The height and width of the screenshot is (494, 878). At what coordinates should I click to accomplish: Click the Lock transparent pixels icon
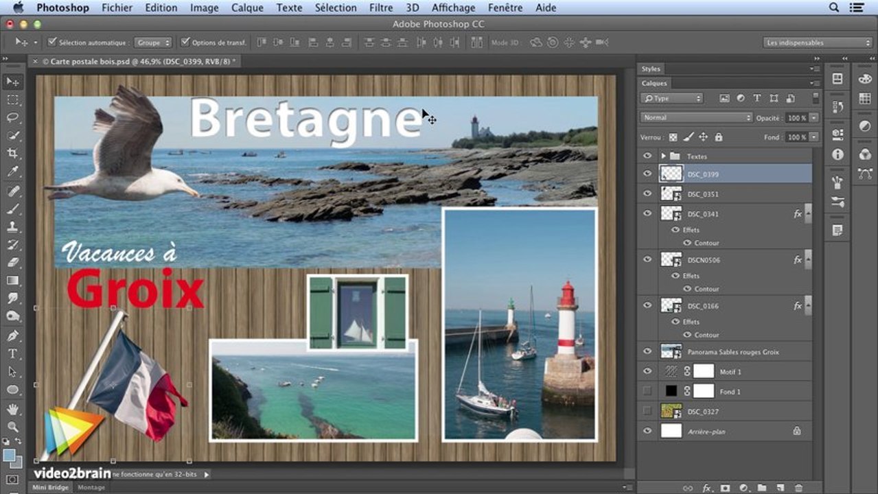673,137
